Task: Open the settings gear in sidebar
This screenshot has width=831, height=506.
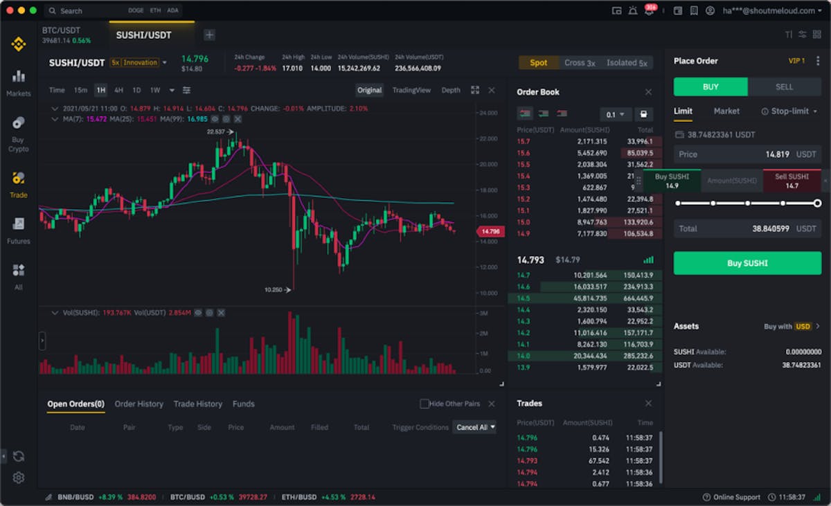Action: click(x=18, y=478)
